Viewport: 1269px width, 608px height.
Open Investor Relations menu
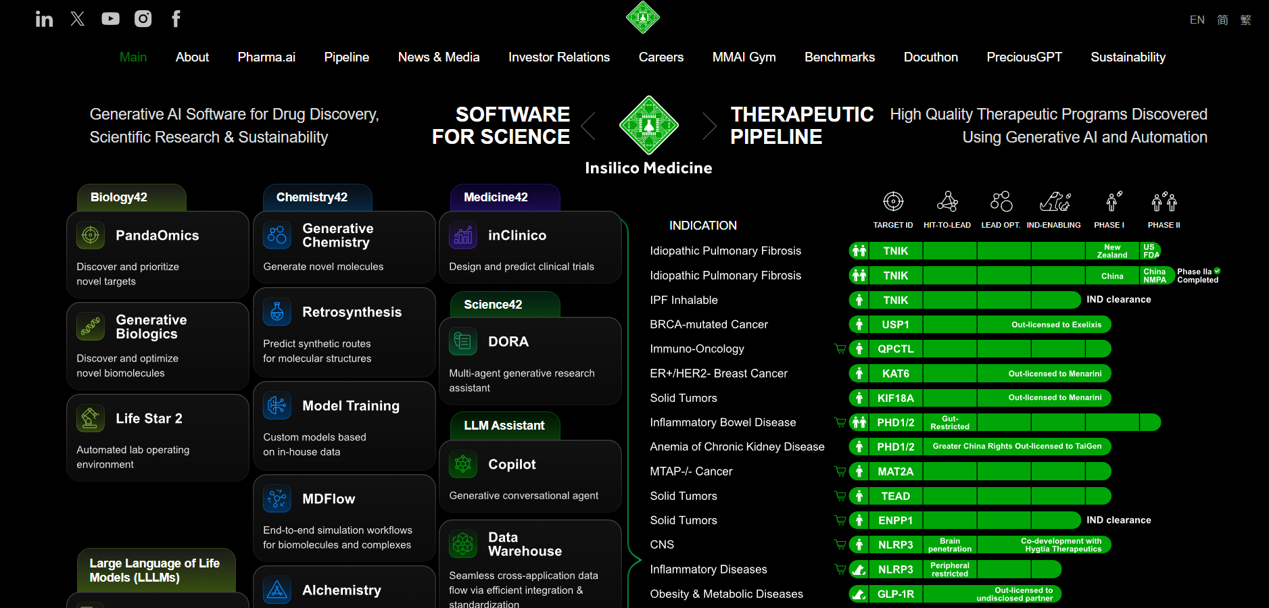pyautogui.click(x=559, y=57)
